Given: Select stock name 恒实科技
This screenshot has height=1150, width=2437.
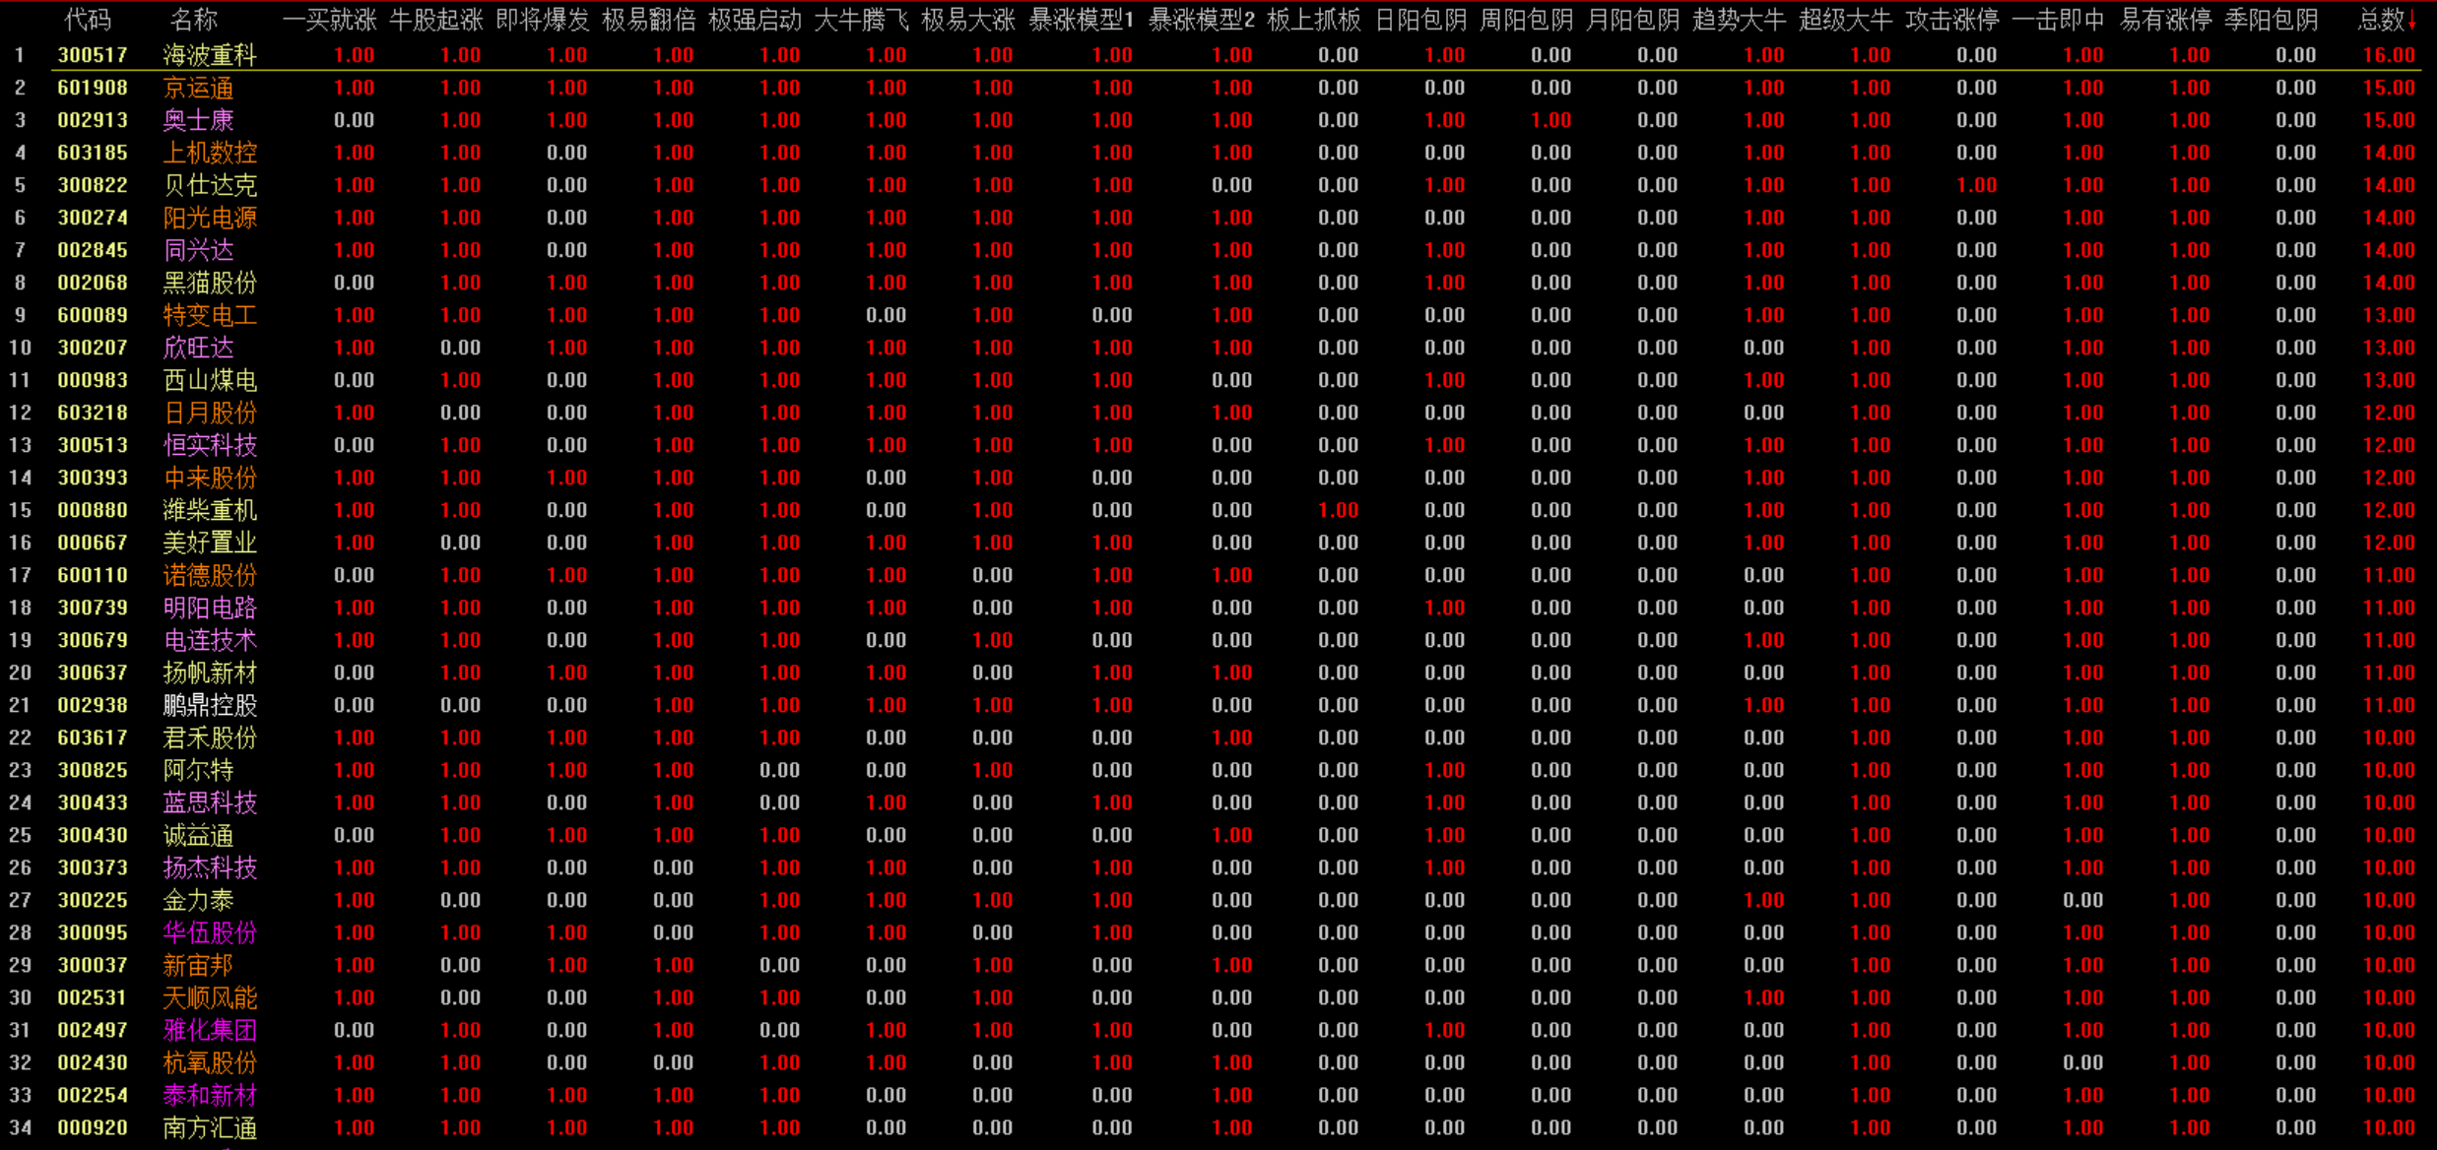Looking at the screenshot, I should 210,445.
